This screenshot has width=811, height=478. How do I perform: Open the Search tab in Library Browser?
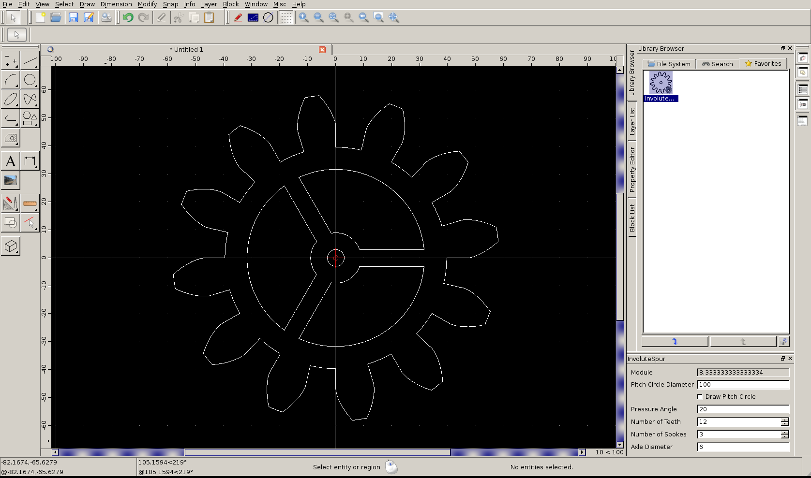[x=718, y=64]
